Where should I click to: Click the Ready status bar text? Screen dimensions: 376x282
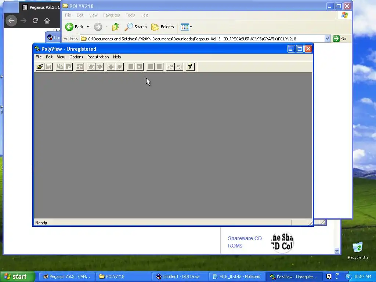coord(41,223)
